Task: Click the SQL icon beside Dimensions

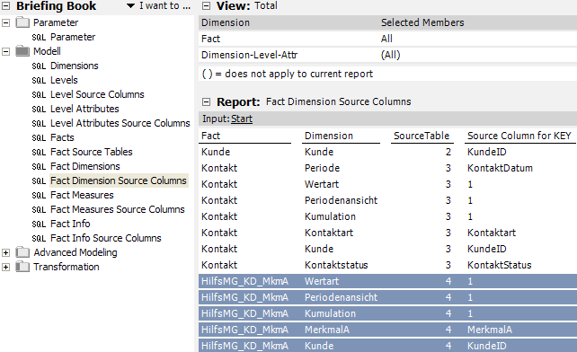Action: pyautogui.click(x=39, y=66)
